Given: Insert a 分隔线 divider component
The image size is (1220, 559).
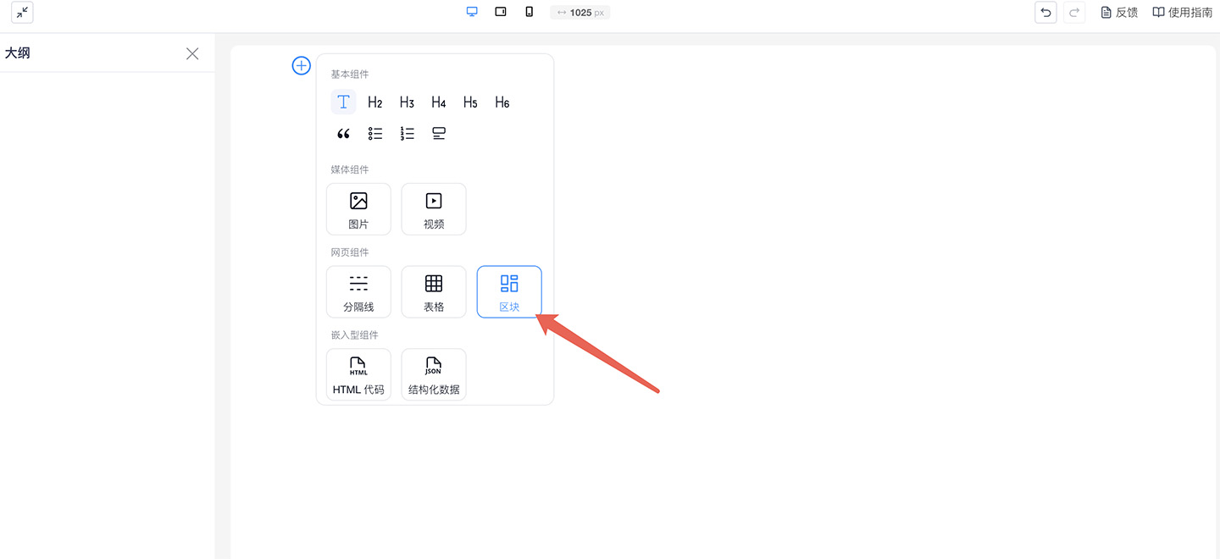Looking at the screenshot, I should click(x=358, y=292).
